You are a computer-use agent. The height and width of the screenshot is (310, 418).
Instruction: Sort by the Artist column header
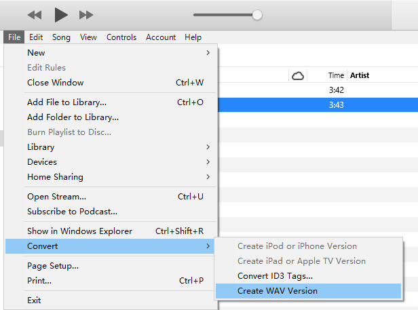(360, 75)
